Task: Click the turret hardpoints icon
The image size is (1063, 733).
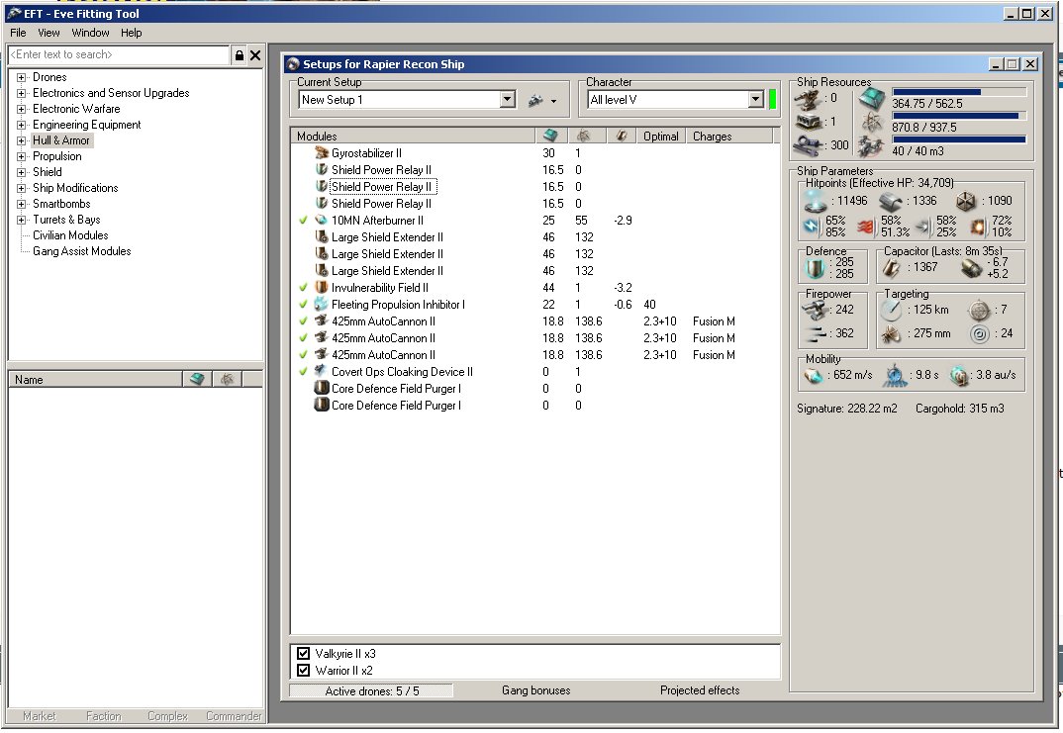Action: pyautogui.click(x=809, y=100)
